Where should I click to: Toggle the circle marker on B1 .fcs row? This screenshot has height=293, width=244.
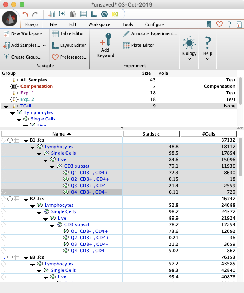click(10, 140)
